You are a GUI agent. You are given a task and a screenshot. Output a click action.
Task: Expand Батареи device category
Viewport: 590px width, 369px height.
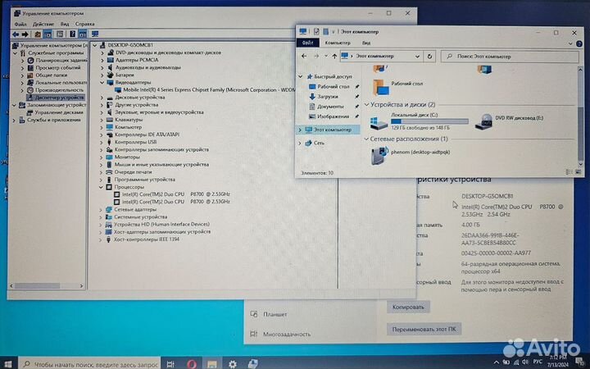point(102,75)
